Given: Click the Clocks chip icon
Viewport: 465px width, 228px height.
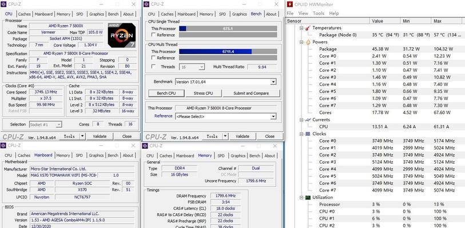Looking at the screenshot, I should (308, 134).
